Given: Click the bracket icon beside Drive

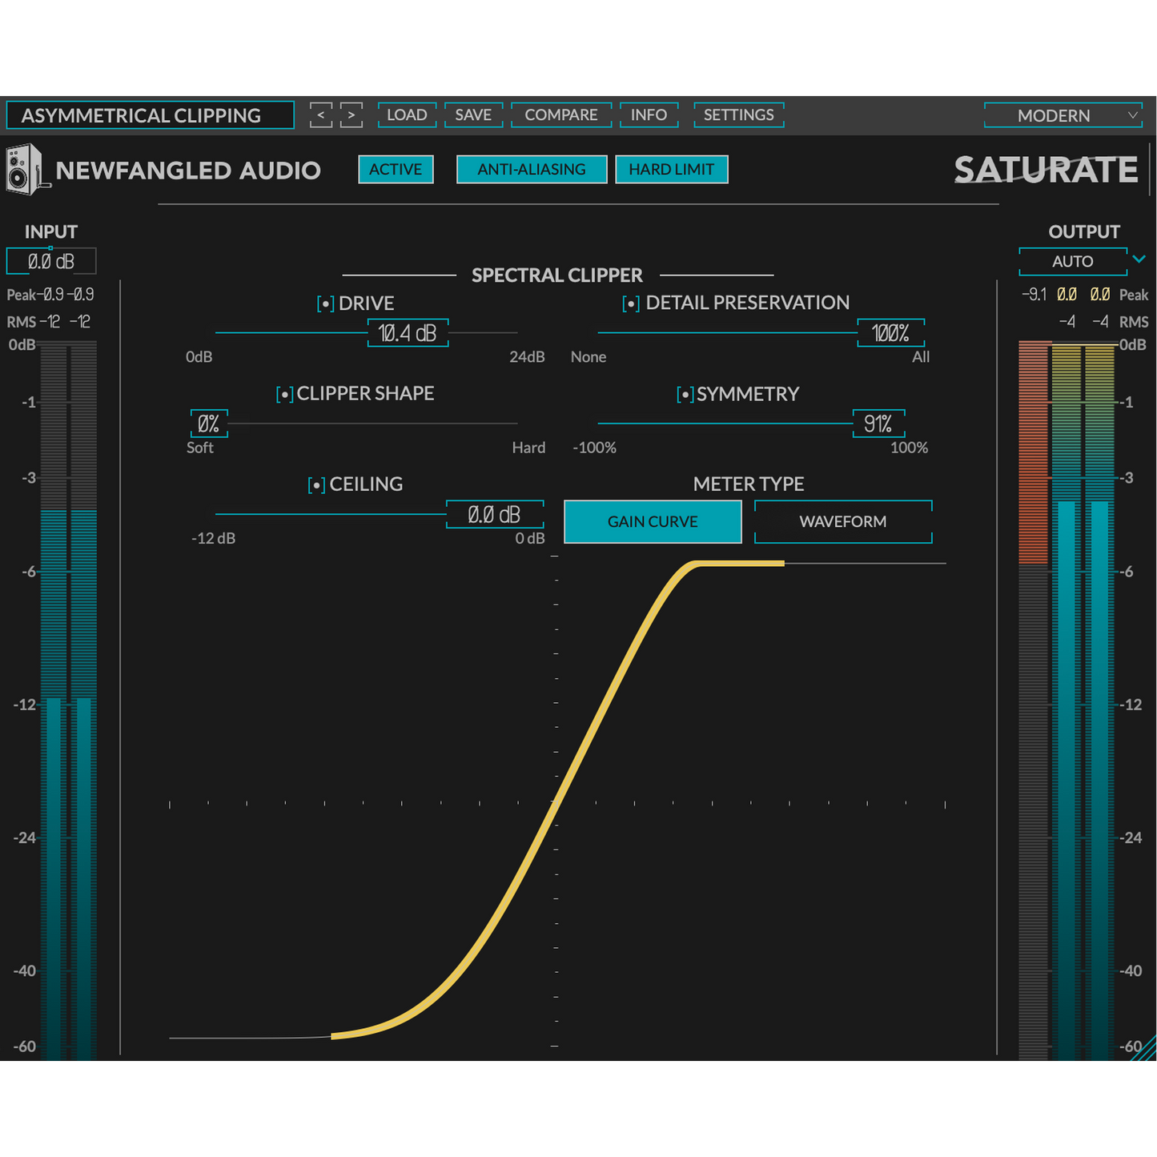Looking at the screenshot, I should coord(325,304).
